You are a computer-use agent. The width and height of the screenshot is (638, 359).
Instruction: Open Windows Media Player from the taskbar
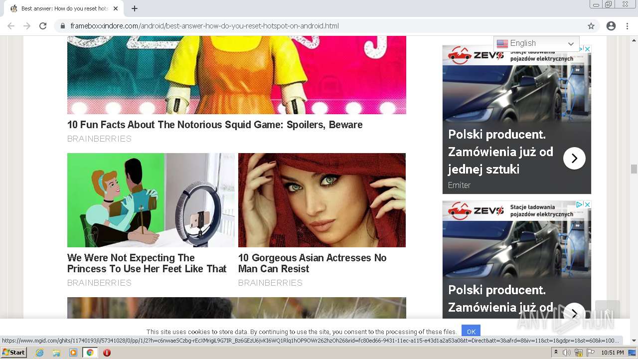point(73,353)
